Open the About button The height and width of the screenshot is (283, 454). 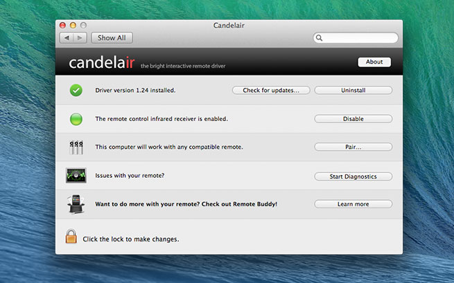(x=374, y=62)
